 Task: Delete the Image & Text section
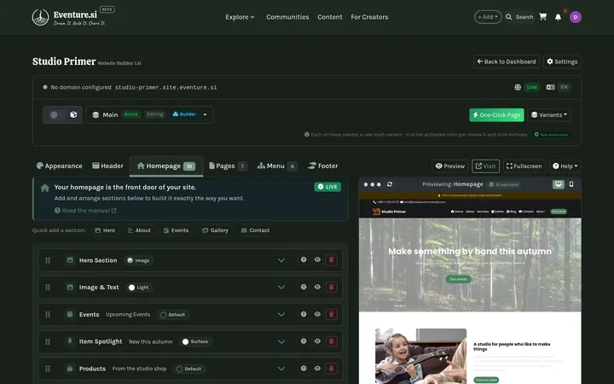coord(331,287)
